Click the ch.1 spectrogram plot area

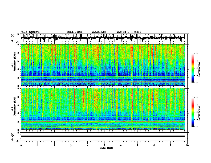pos(103,65)
